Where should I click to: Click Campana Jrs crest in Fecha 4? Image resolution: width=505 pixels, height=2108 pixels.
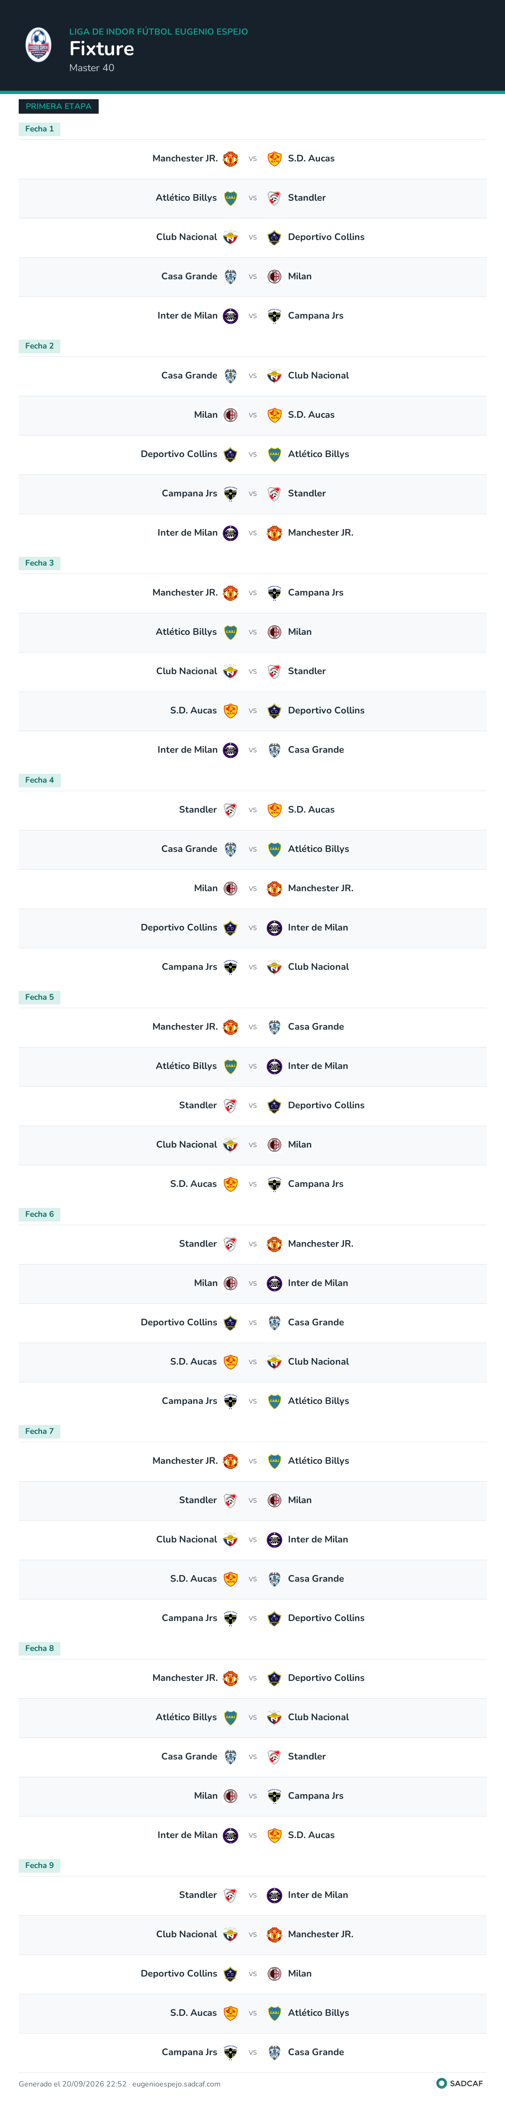(231, 967)
